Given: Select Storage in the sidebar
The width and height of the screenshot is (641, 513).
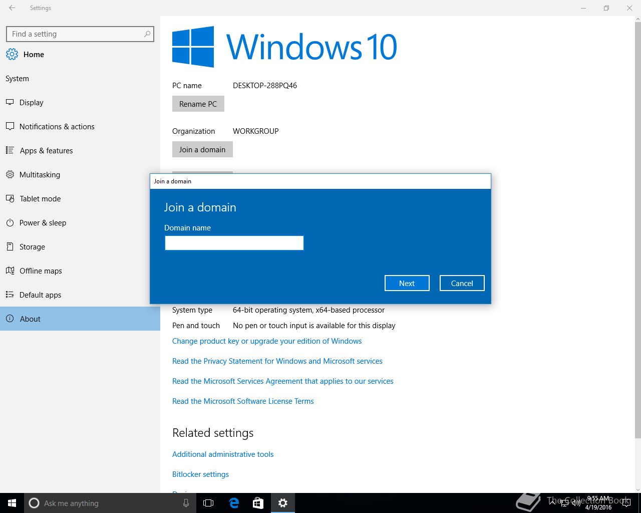Looking at the screenshot, I should pyautogui.click(x=80, y=246).
